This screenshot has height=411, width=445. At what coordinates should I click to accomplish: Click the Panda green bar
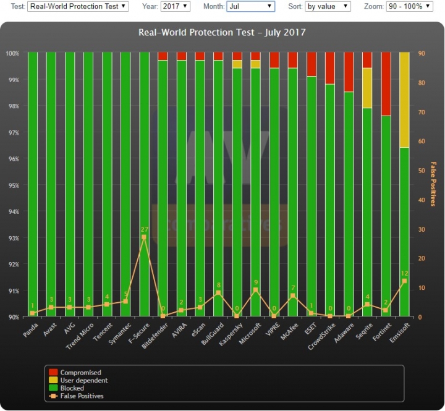pyautogui.click(x=33, y=184)
